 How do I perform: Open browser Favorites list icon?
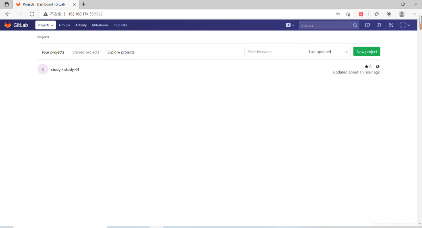point(377,14)
